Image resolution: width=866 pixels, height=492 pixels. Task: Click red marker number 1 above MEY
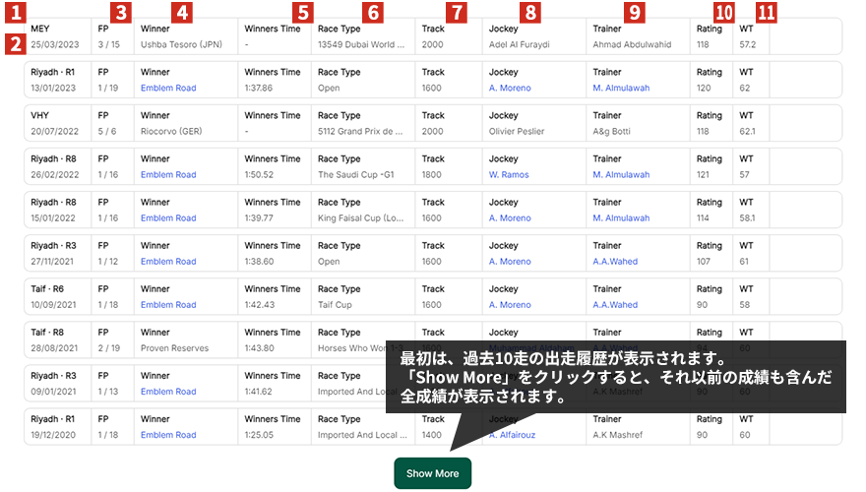point(14,12)
